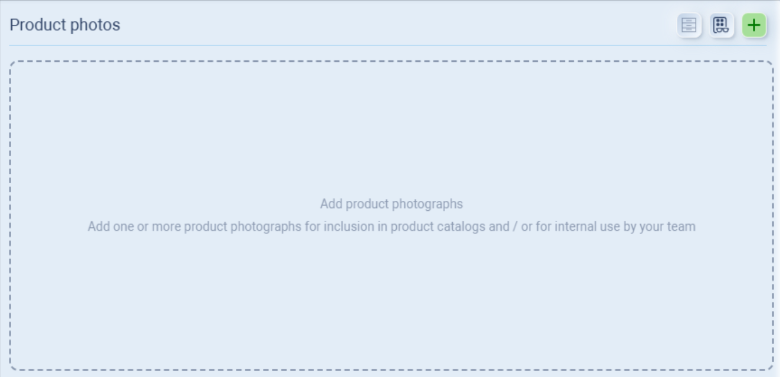
Task: Open the archive drawer icon button
Action: click(x=689, y=25)
